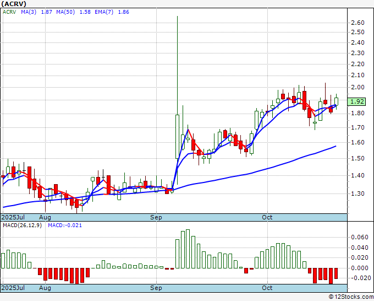Screen dimensions: 374x301
Task: Click the 2.60 price axis label
Action: click(358, 23)
